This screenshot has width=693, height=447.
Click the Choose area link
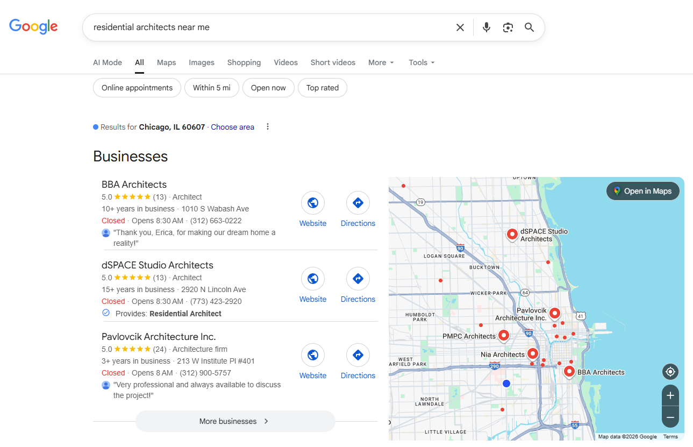232,127
